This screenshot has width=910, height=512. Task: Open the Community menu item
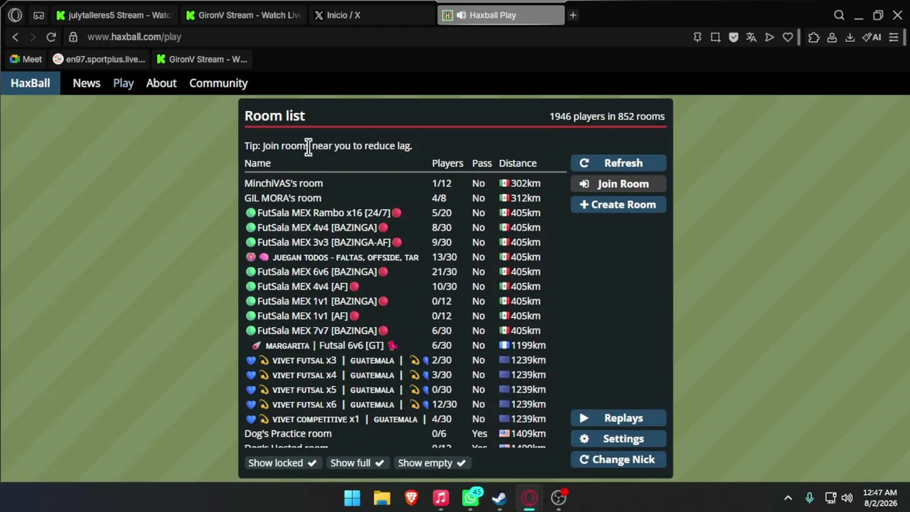(x=218, y=83)
